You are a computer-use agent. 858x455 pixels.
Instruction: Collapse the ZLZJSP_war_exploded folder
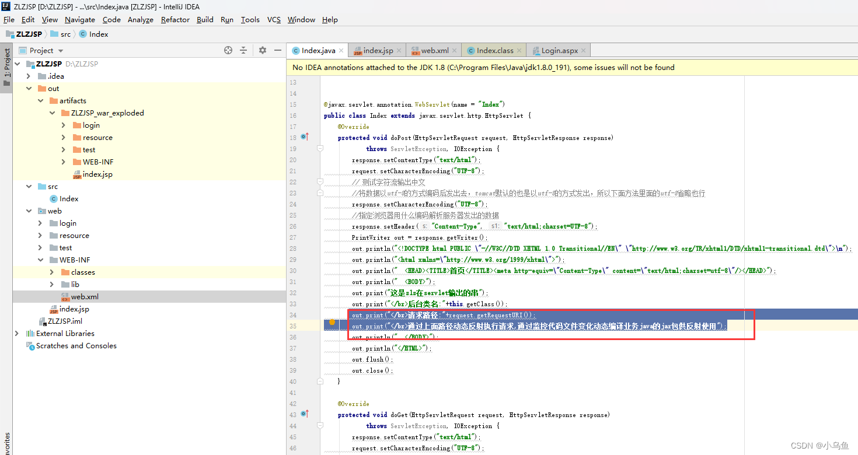[x=52, y=113]
